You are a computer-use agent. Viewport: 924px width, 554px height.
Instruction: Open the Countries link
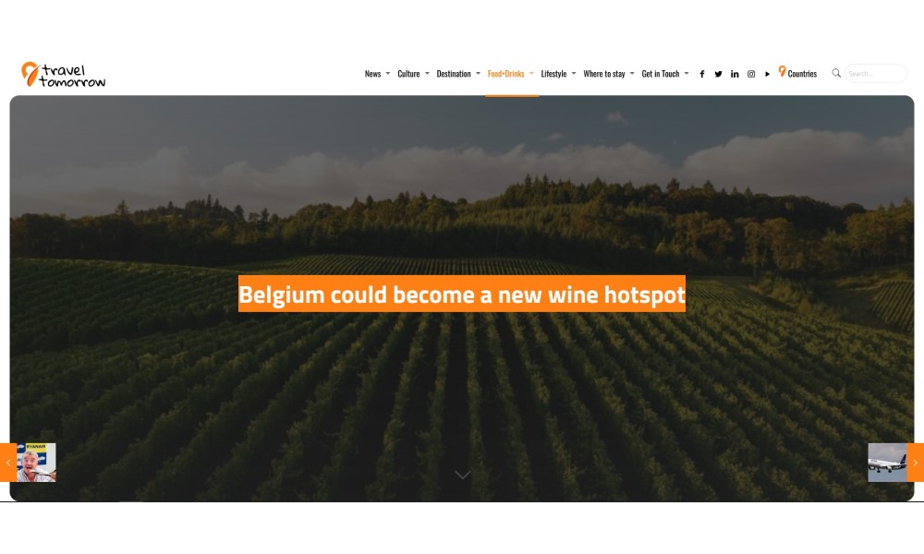(x=797, y=72)
